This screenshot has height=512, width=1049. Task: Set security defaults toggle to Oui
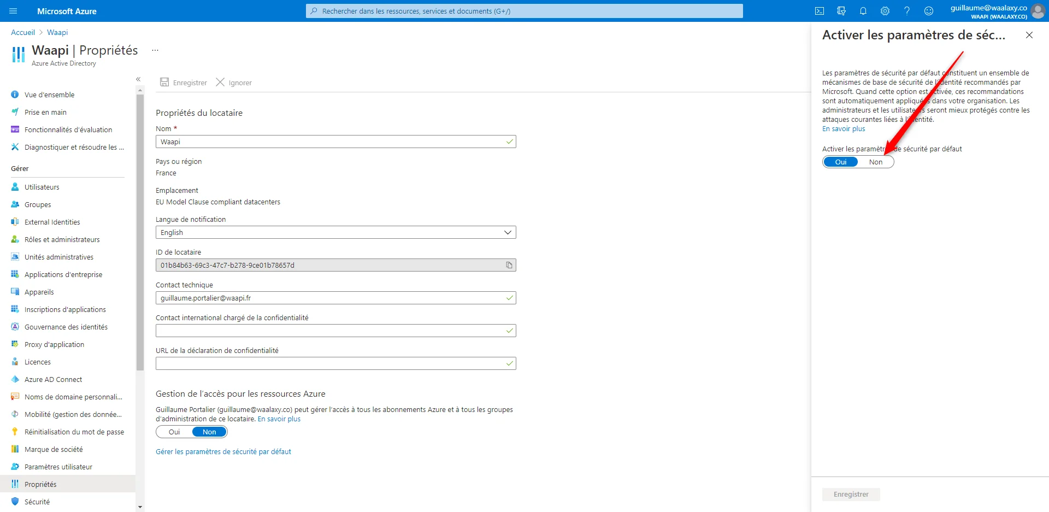click(841, 162)
